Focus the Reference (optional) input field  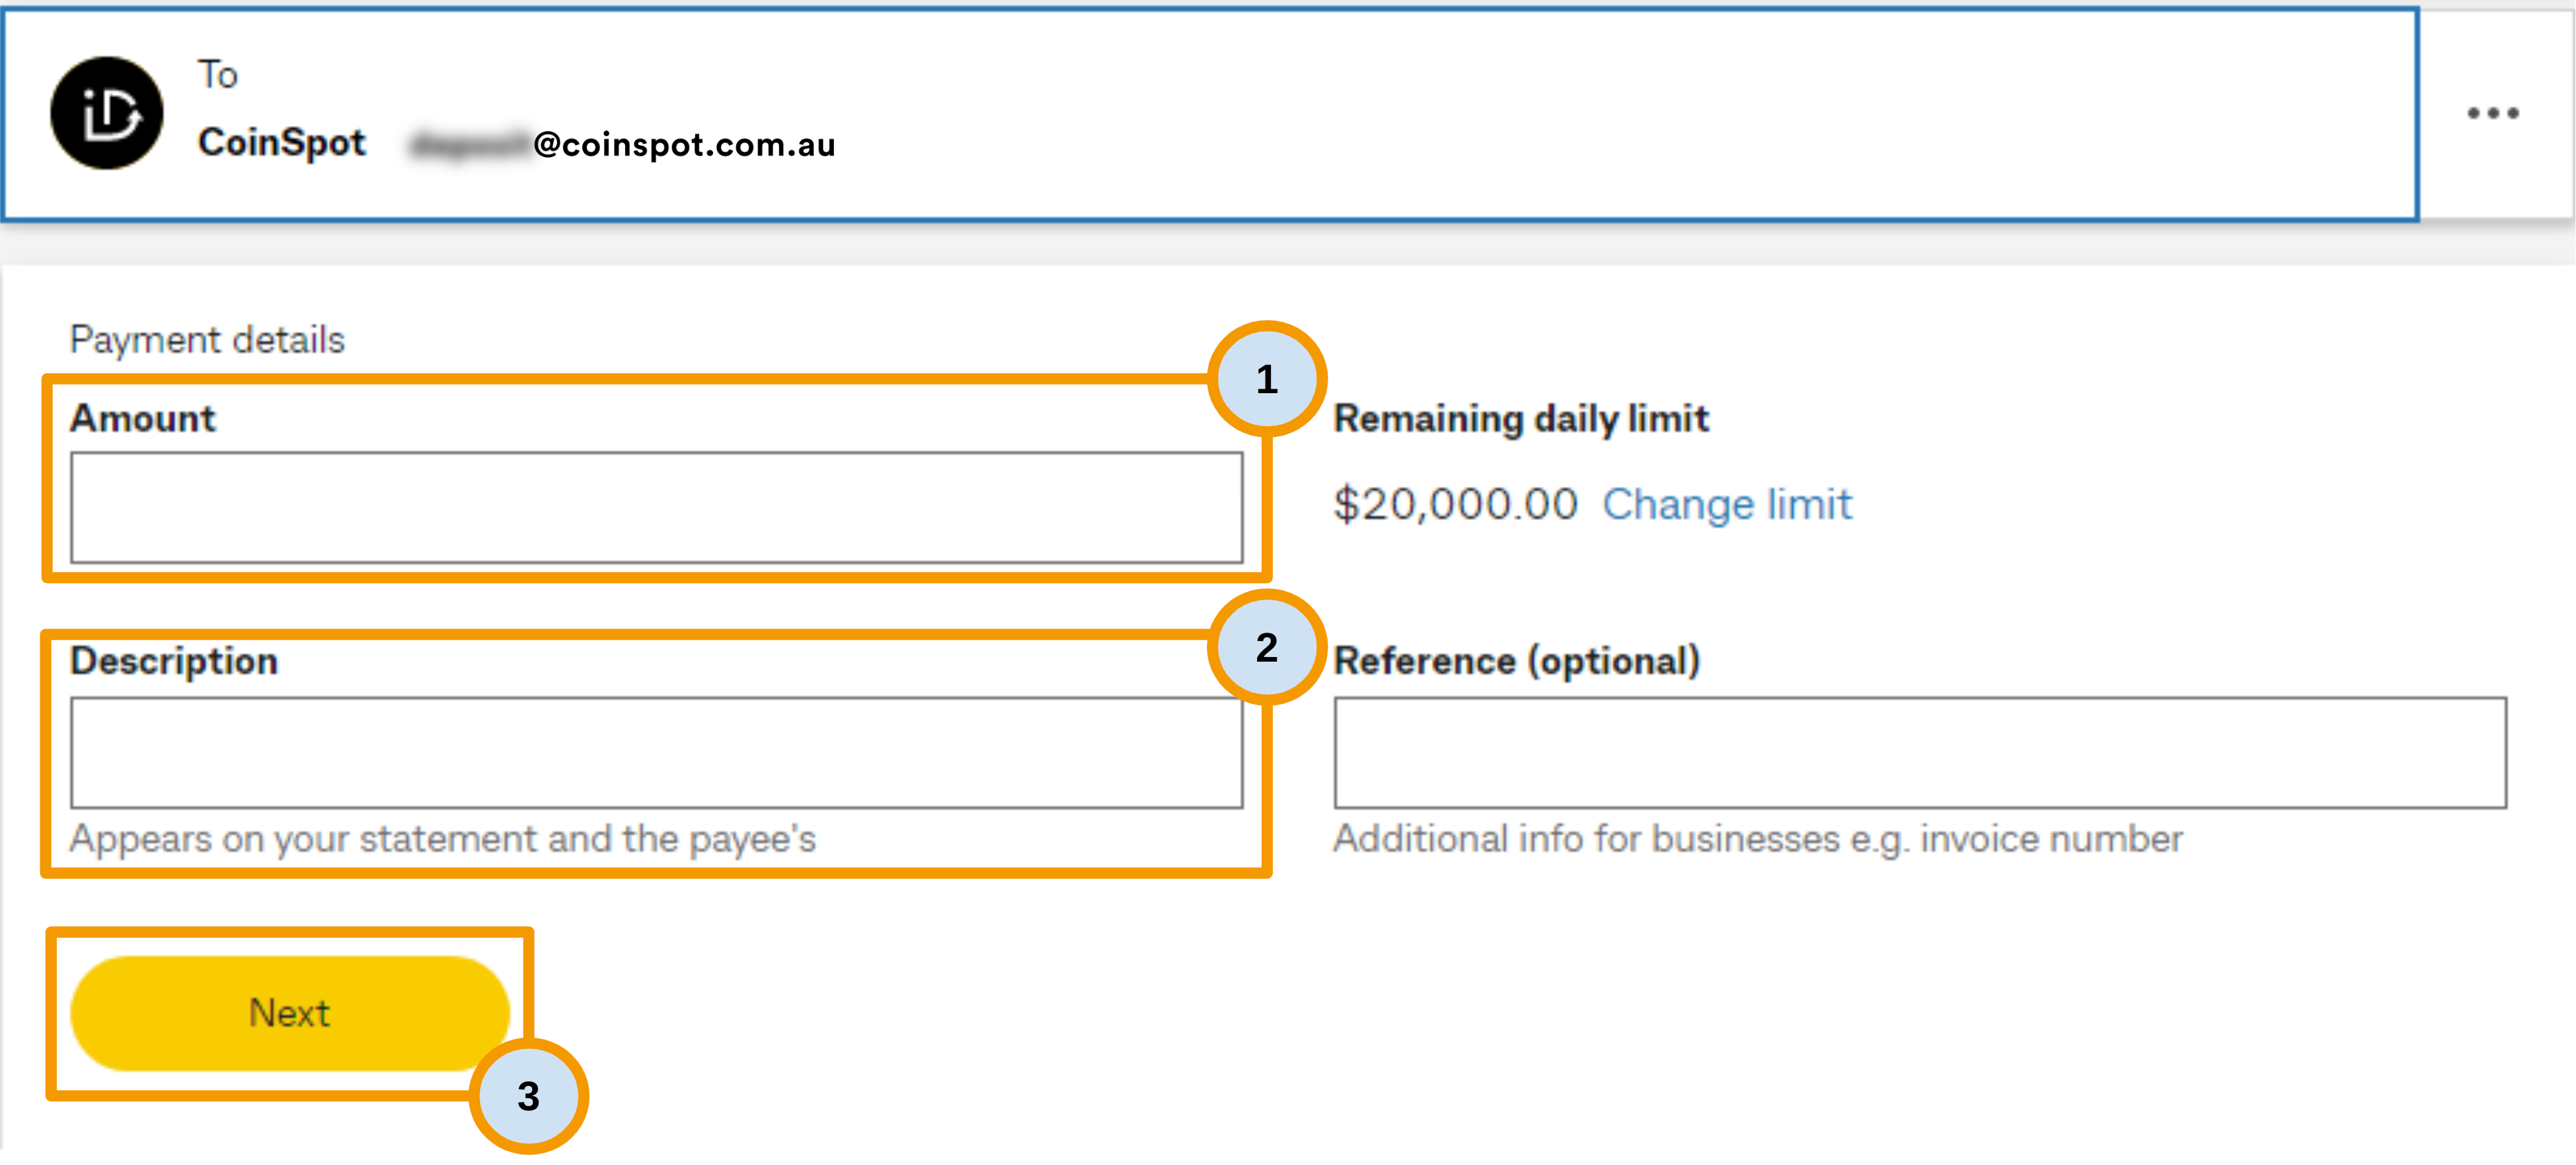[1920, 752]
